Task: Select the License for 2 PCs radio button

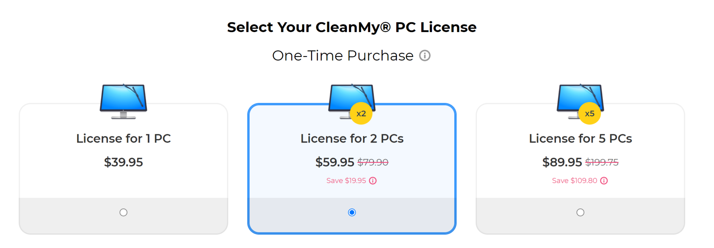Action: pyautogui.click(x=352, y=212)
